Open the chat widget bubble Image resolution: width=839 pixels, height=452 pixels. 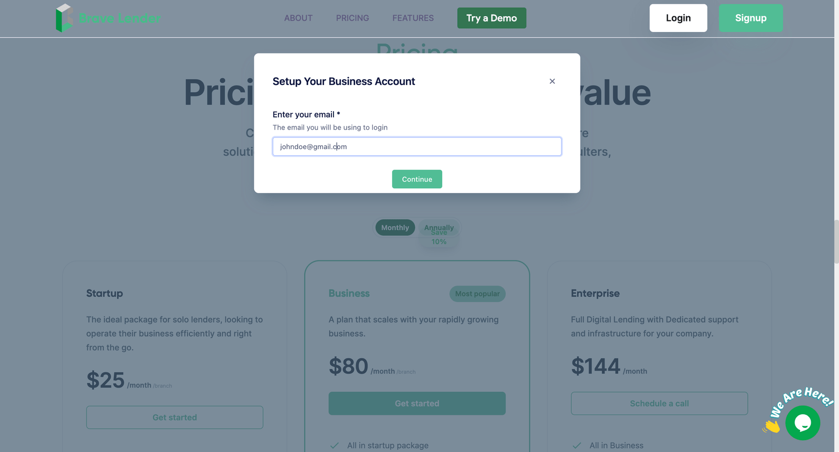pos(803,423)
